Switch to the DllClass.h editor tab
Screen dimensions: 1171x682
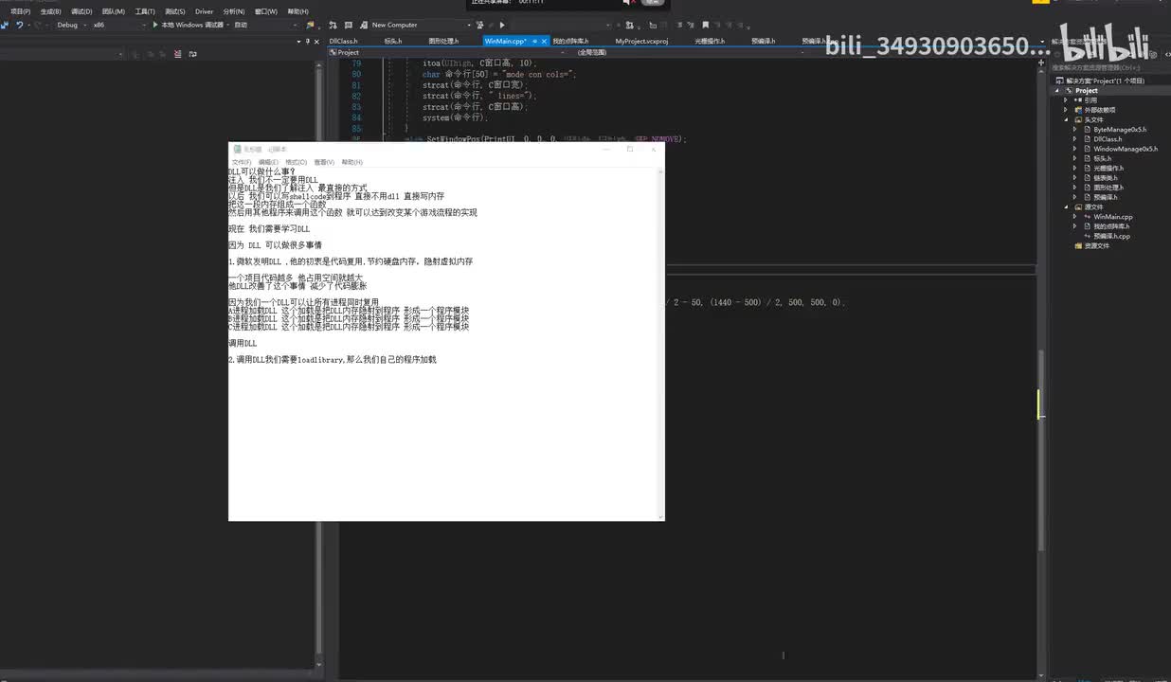(x=343, y=42)
